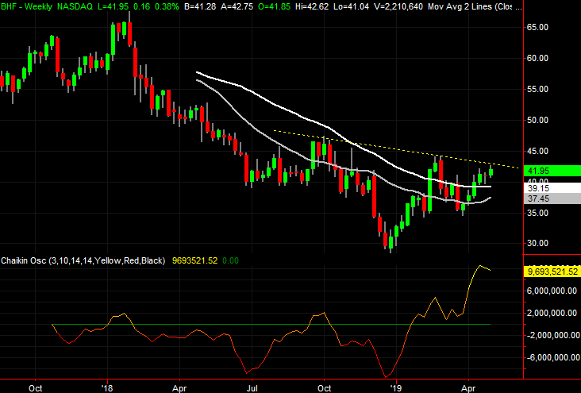Click the 65.00 price axis label
Image resolution: width=581 pixels, height=393 pixels.
[x=537, y=28]
